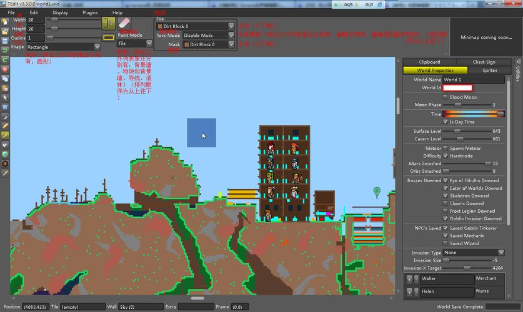Expand the Paint Mode Tile dropdown
Screen dimensions: 523x312
tap(134, 43)
